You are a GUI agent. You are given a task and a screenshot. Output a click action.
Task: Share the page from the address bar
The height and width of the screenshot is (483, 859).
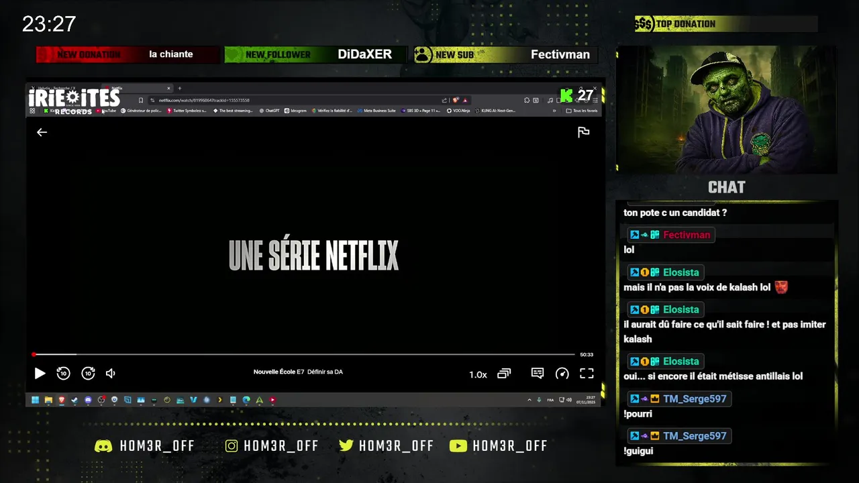tap(444, 100)
